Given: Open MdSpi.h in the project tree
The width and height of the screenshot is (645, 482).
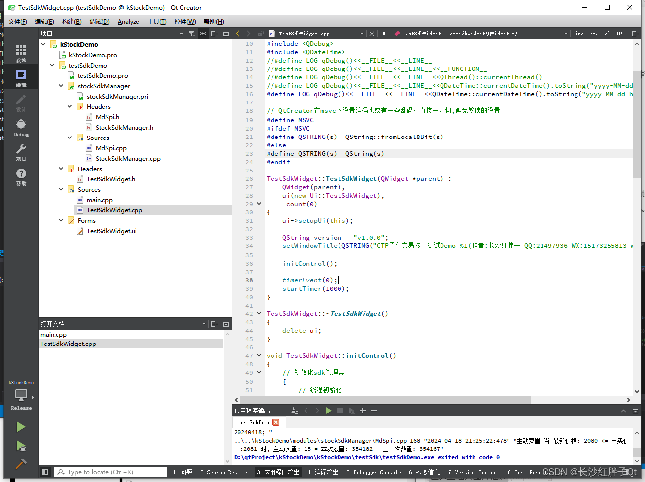Looking at the screenshot, I should (x=107, y=117).
